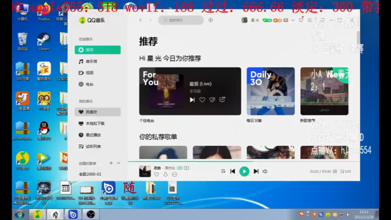The image size is (391, 220).
Task: Click the green play button
Action: click(x=244, y=172)
